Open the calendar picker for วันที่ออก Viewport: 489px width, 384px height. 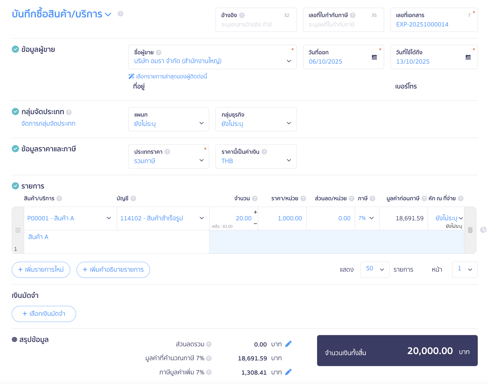pyautogui.click(x=374, y=57)
